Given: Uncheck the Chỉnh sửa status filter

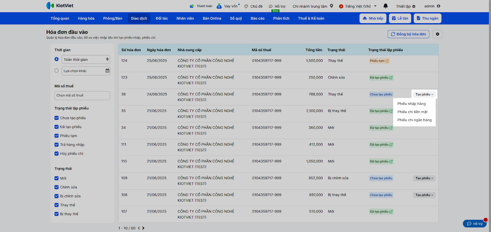Looking at the screenshot, I should click(x=56, y=187).
